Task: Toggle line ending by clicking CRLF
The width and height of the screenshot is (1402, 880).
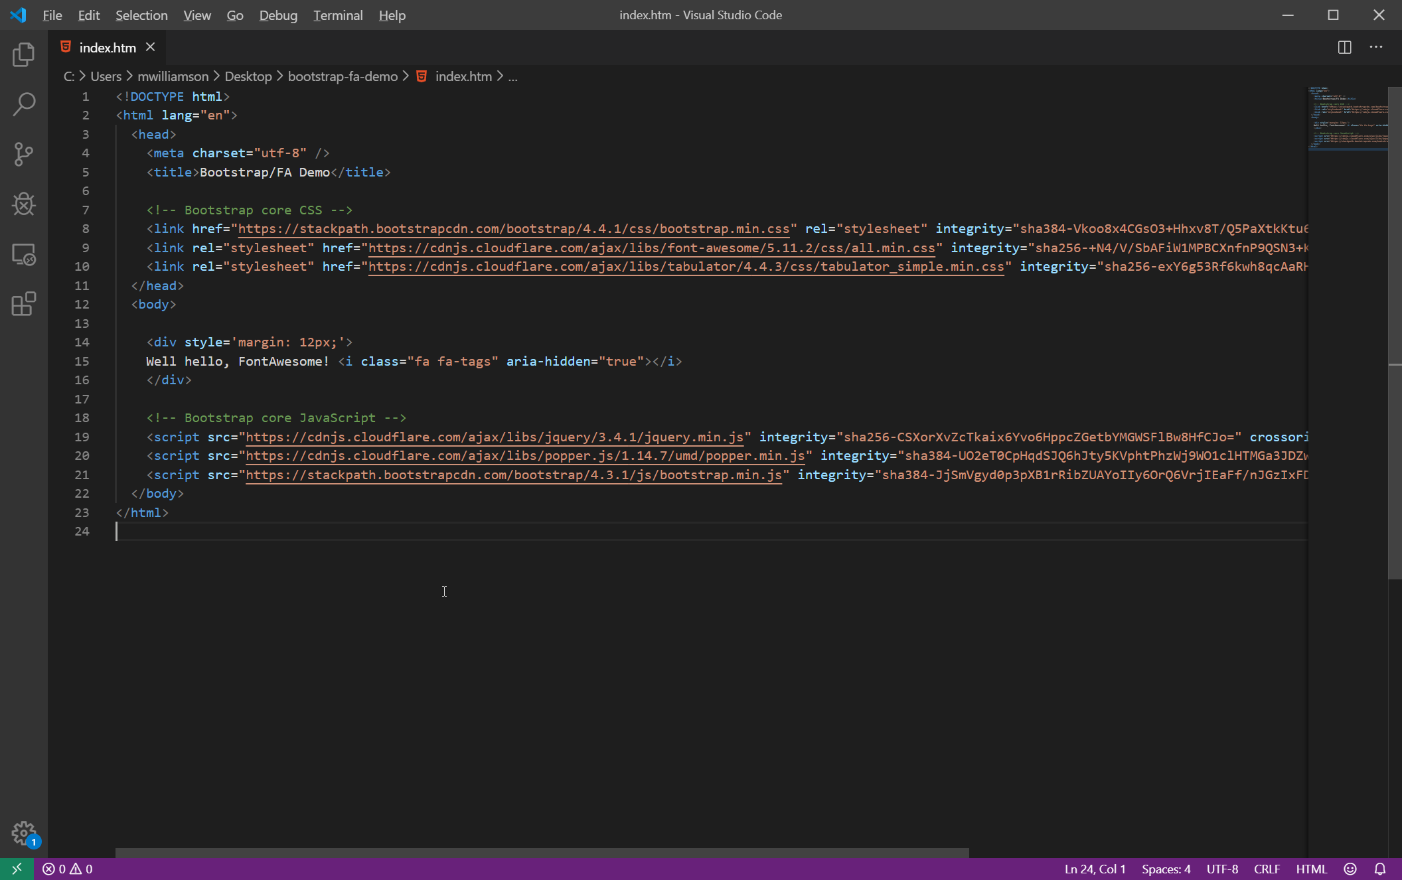Action: pos(1266,869)
